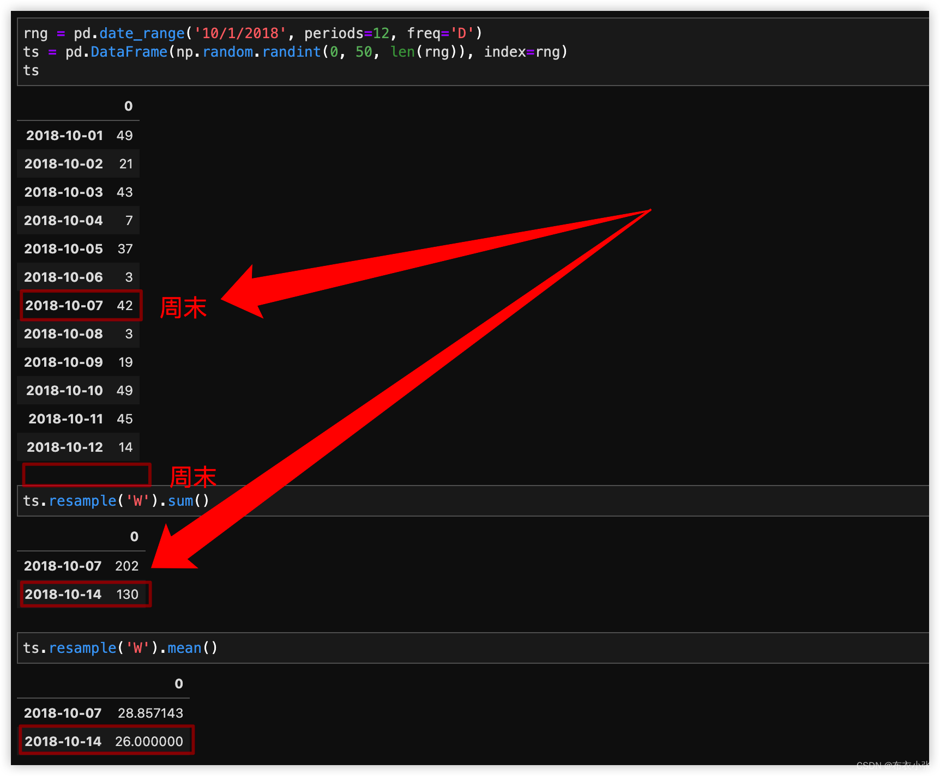Viewport: 940px width, 776px height.
Task: Click 2018-10-14 in the mean output table
Action: [x=63, y=742]
